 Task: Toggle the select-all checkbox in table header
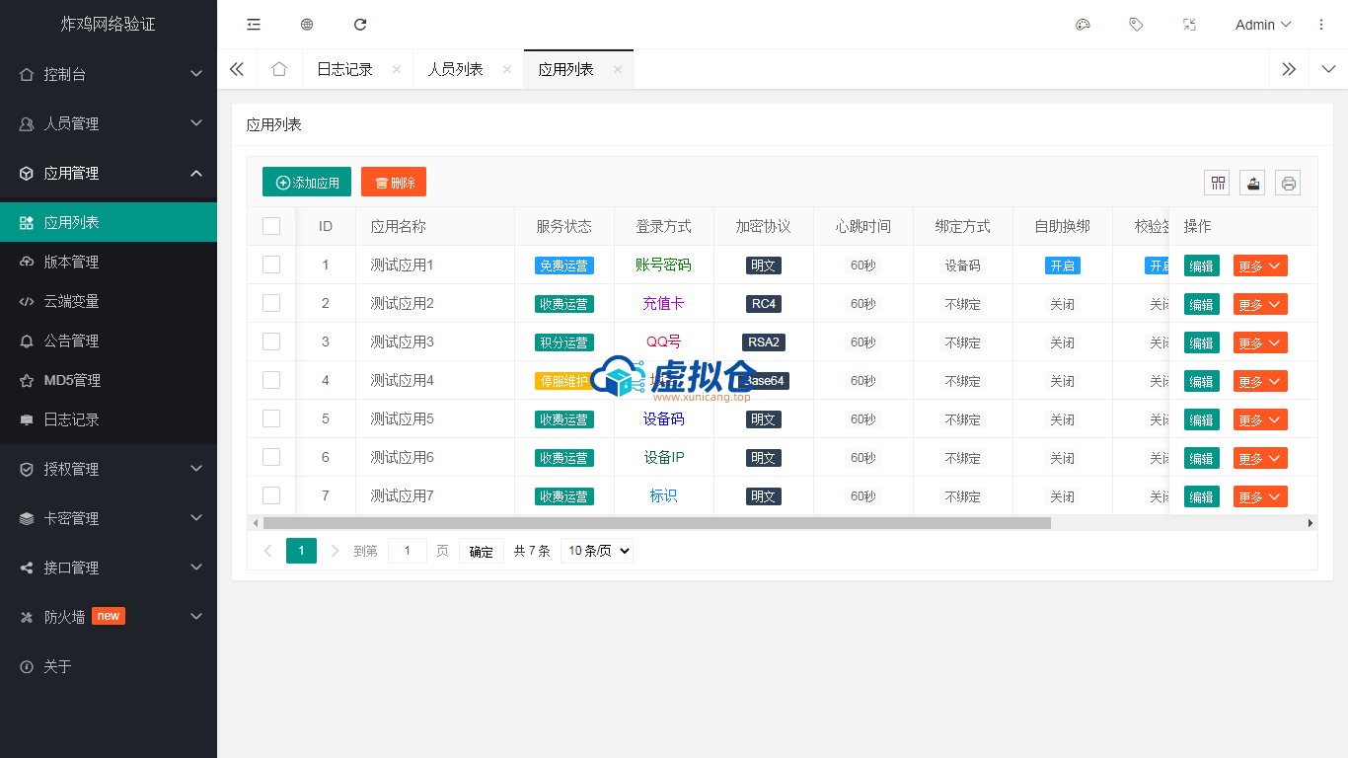271,226
